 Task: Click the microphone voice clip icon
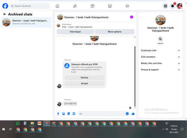58,114
